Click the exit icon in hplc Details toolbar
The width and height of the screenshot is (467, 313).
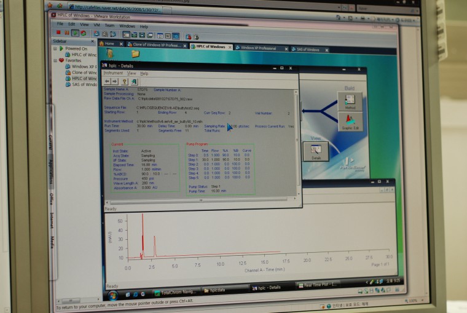coord(134,81)
